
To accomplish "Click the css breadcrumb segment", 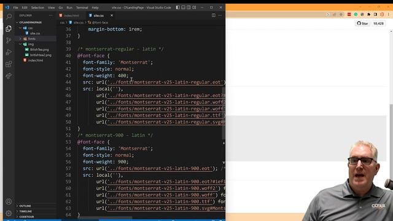I will [62, 23].
